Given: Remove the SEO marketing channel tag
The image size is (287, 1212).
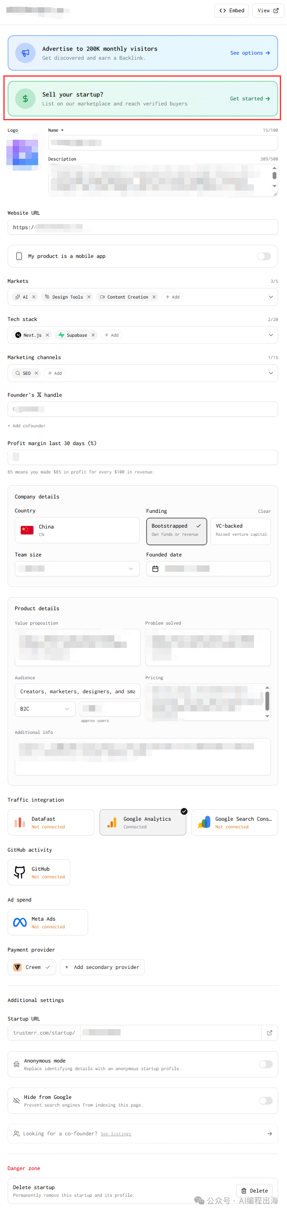Looking at the screenshot, I should coord(36,374).
